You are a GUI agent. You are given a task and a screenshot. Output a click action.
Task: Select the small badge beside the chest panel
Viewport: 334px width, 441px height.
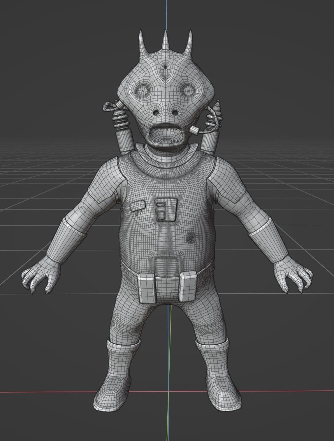coord(138,206)
